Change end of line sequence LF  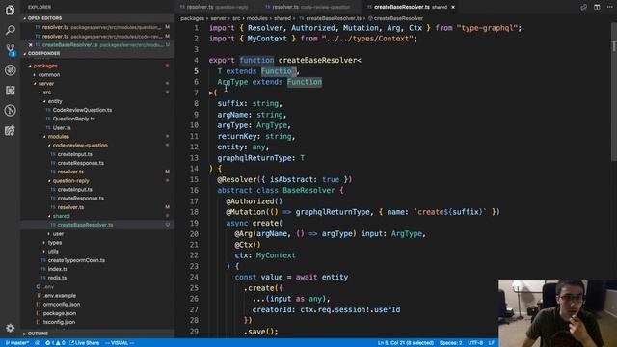click(491, 343)
